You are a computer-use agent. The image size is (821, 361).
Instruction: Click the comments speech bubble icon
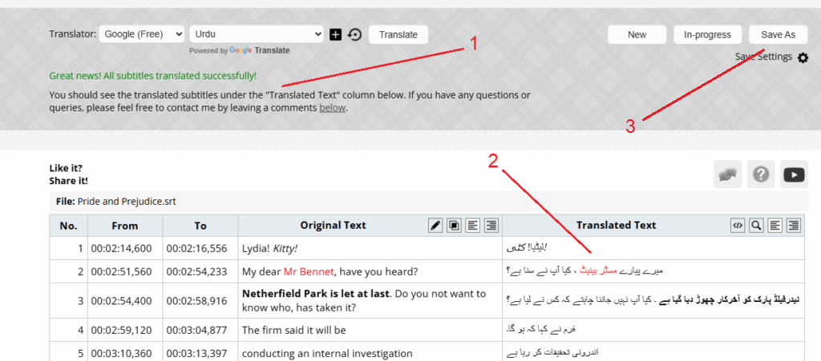point(728,174)
